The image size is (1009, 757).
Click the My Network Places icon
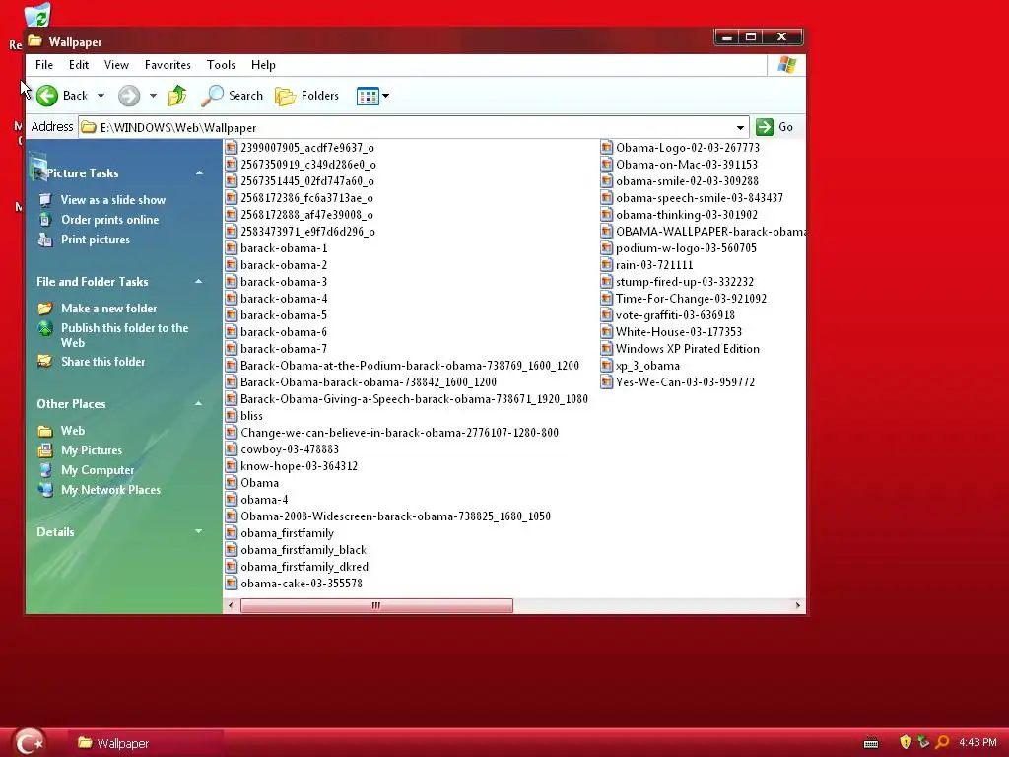click(x=45, y=490)
